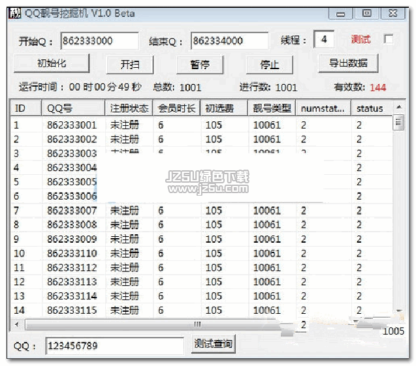Image resolution: width=416 pixels, height=366 pixels.
Task: Select row with QQ 862333113
Action: (201, 282)
